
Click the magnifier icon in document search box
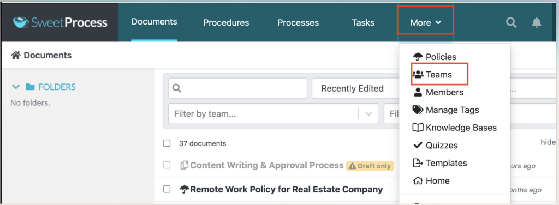[177, 88]
